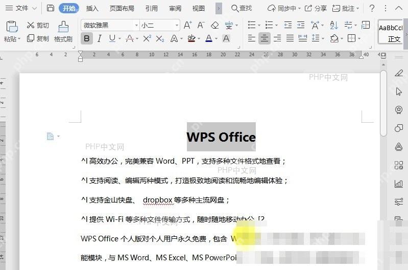408x270 pixels.
Task: Toggle Bold formatting
Action: pos(87,39)
